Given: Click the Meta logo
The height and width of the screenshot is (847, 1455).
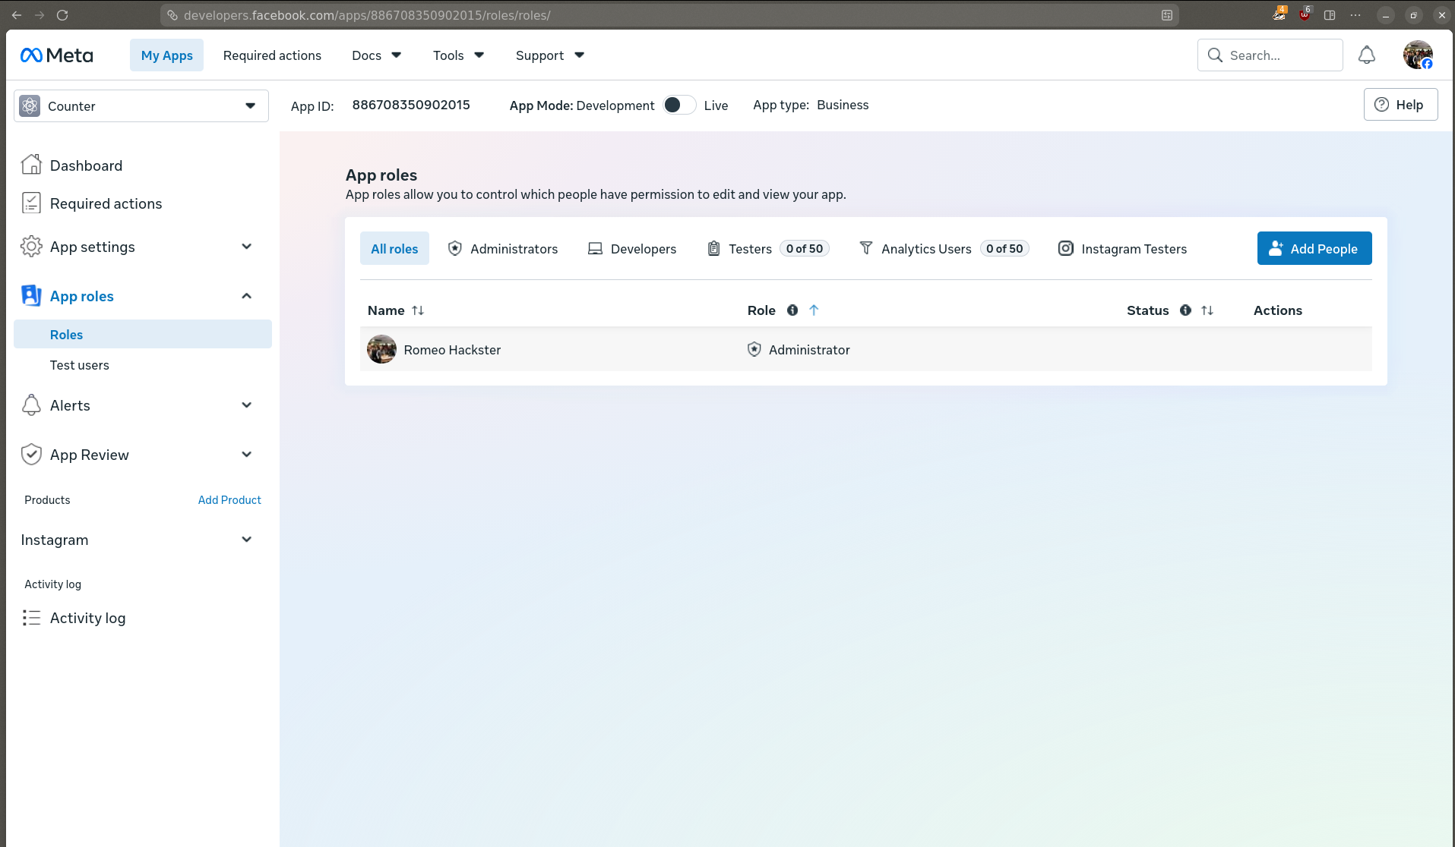Looking at the screenshot, I should click(x=56, y=55).
